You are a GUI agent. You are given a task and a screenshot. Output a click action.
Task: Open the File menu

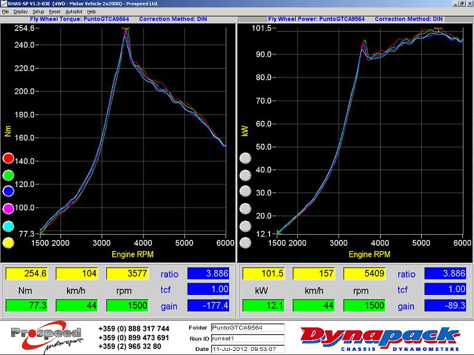pos(5,12)
